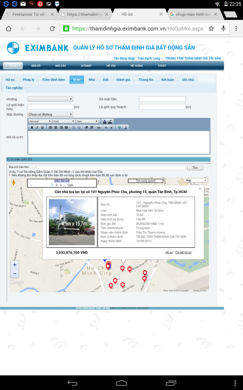The width and height of the screenshot is (243, 390).
Task: Open the Map type dropdown
Action: (196, 180)
